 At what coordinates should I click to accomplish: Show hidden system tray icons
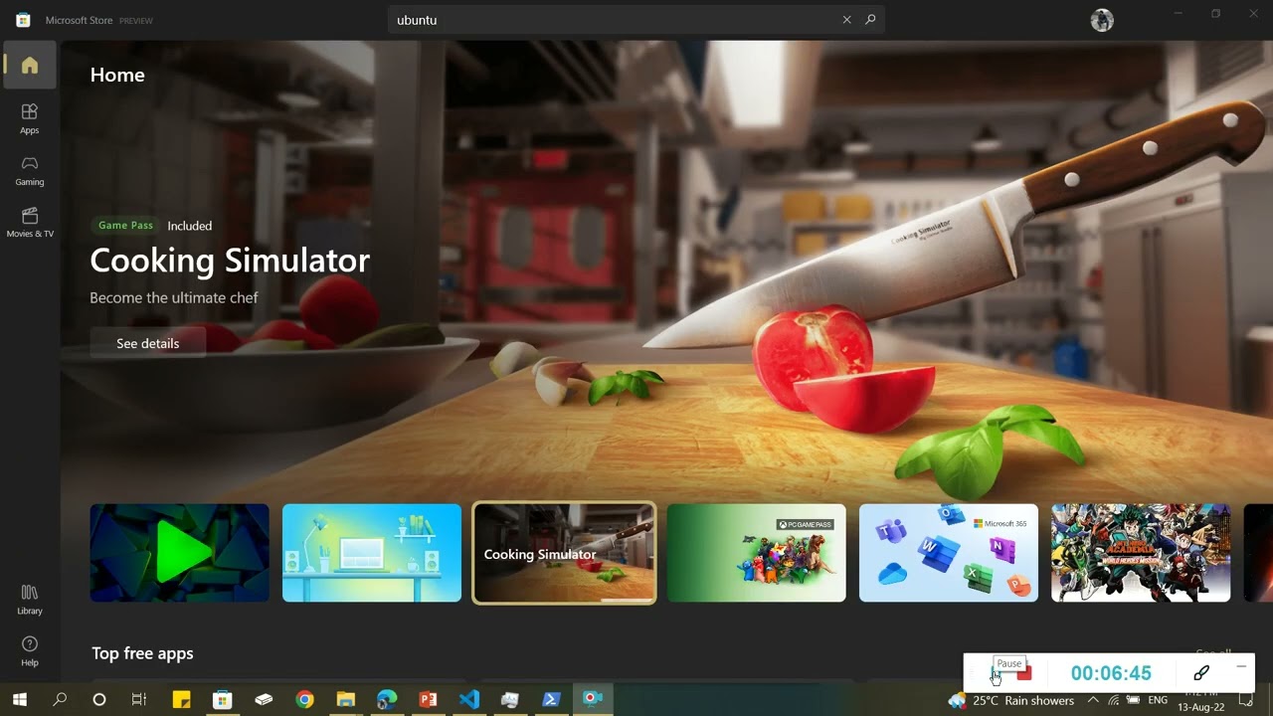[x=1092, y=700]
